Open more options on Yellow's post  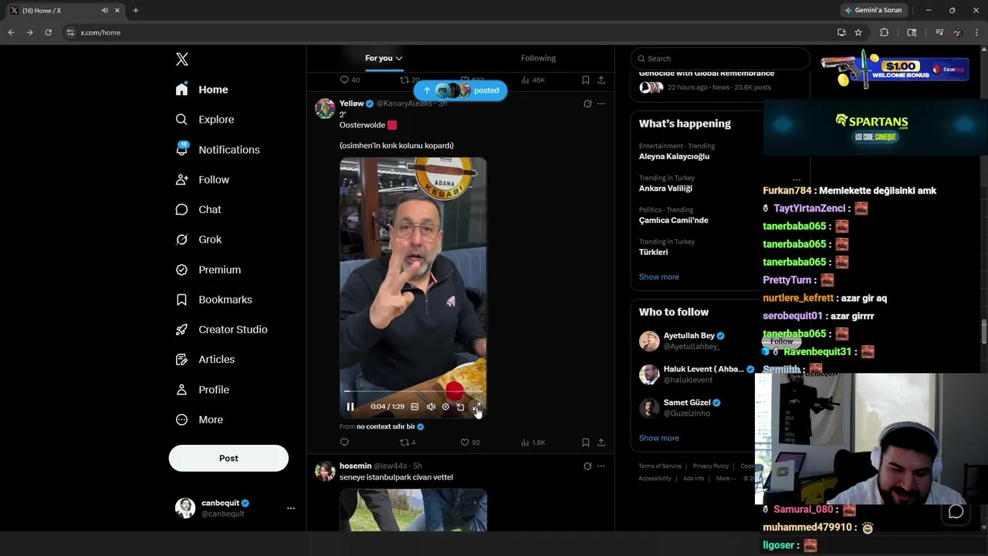[x=601, y=103]
